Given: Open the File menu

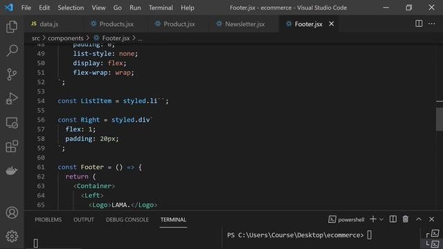Looking at the screenshot, I should click(26, 8).
